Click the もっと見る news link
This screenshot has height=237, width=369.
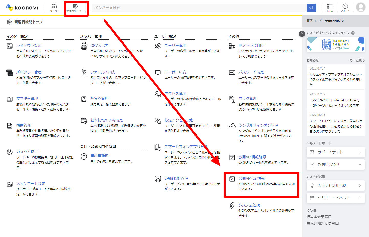click(357, 60)
